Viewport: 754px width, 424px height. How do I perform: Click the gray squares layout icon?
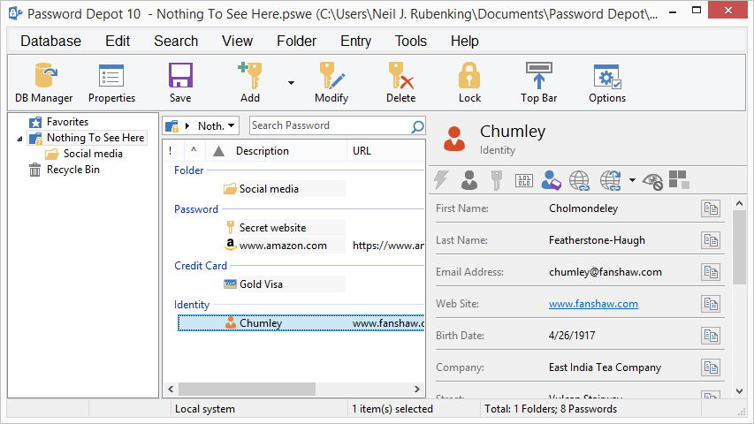pos(679,180)
